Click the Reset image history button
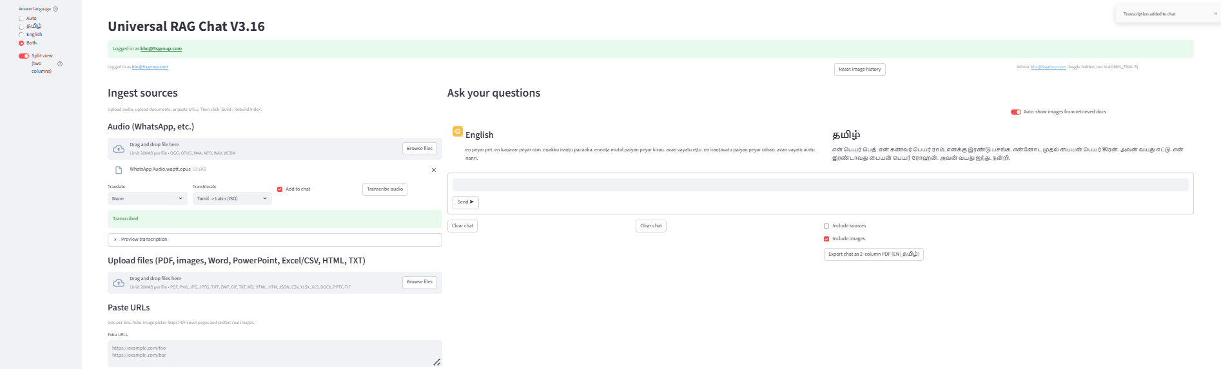This screenshot has height=369, width=1221. tap(859, 70)
